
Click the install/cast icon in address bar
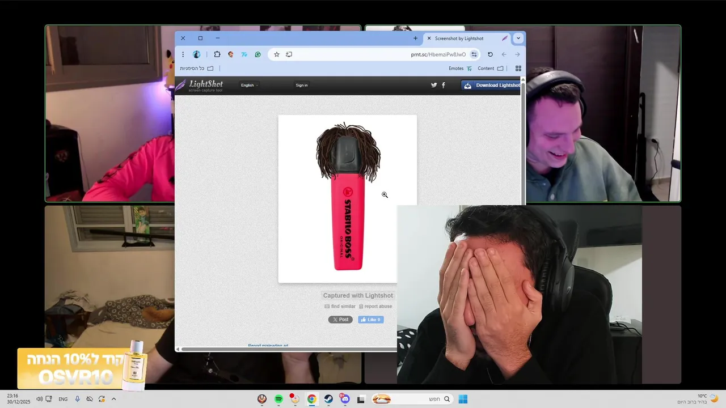[289, 54]
